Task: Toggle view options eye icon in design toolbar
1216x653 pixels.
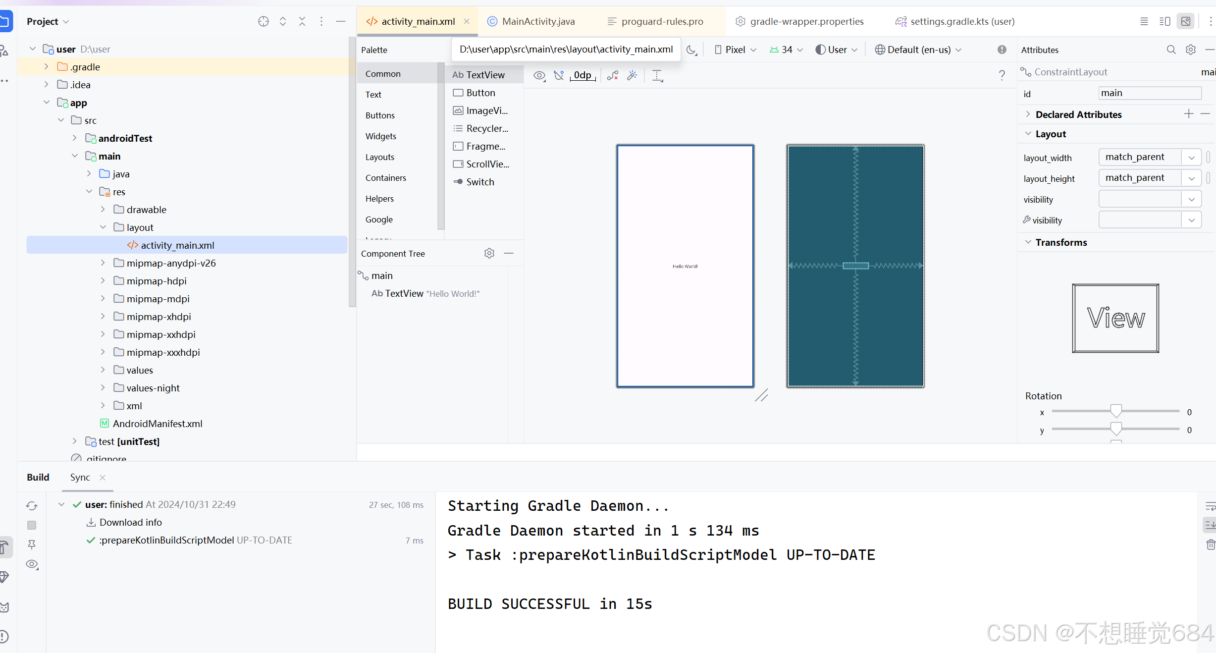Action: pyautogui.click(x=539, y=75)
